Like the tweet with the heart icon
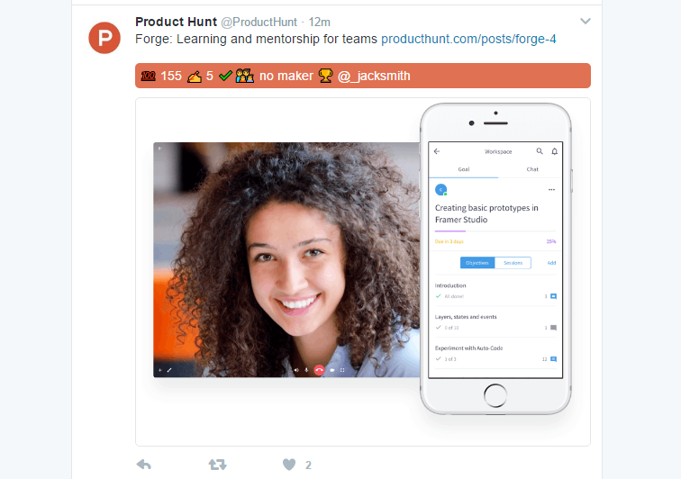 coord(289,465)
